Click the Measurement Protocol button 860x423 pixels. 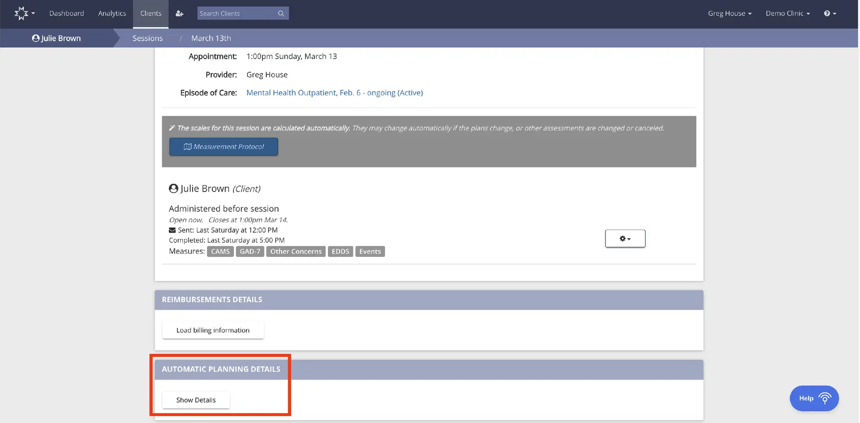[x=224, y=147]
